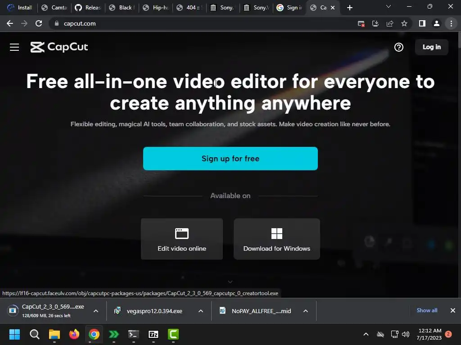Open taskbar Search
Screen dimensions: 461x345
(x=34, y=334)
